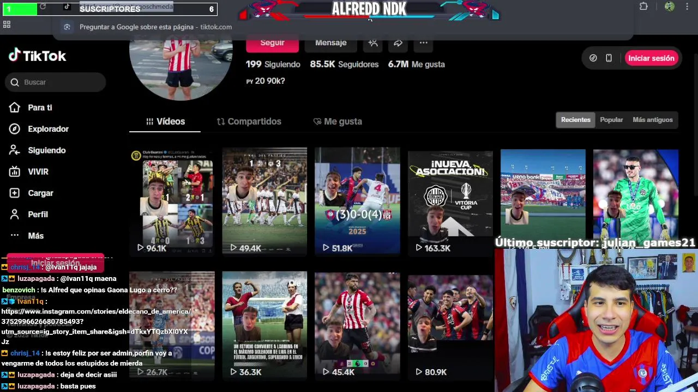Sort videos by Popular
The width and height of the screenshot is (698, 392).
pos(611,120)
